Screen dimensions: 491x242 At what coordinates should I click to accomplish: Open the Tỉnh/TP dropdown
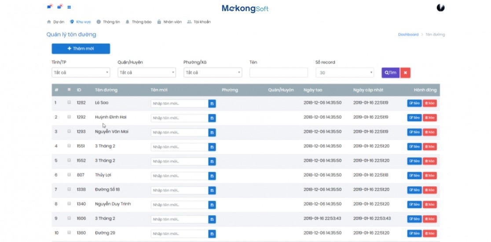point(81,72)
